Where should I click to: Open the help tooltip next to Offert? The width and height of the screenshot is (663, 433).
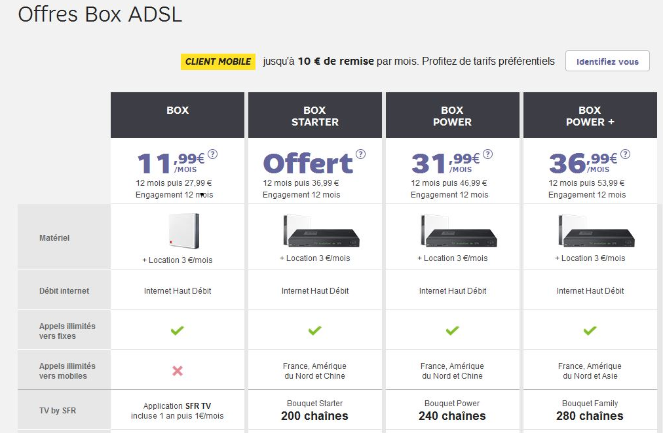coord(361,155)
